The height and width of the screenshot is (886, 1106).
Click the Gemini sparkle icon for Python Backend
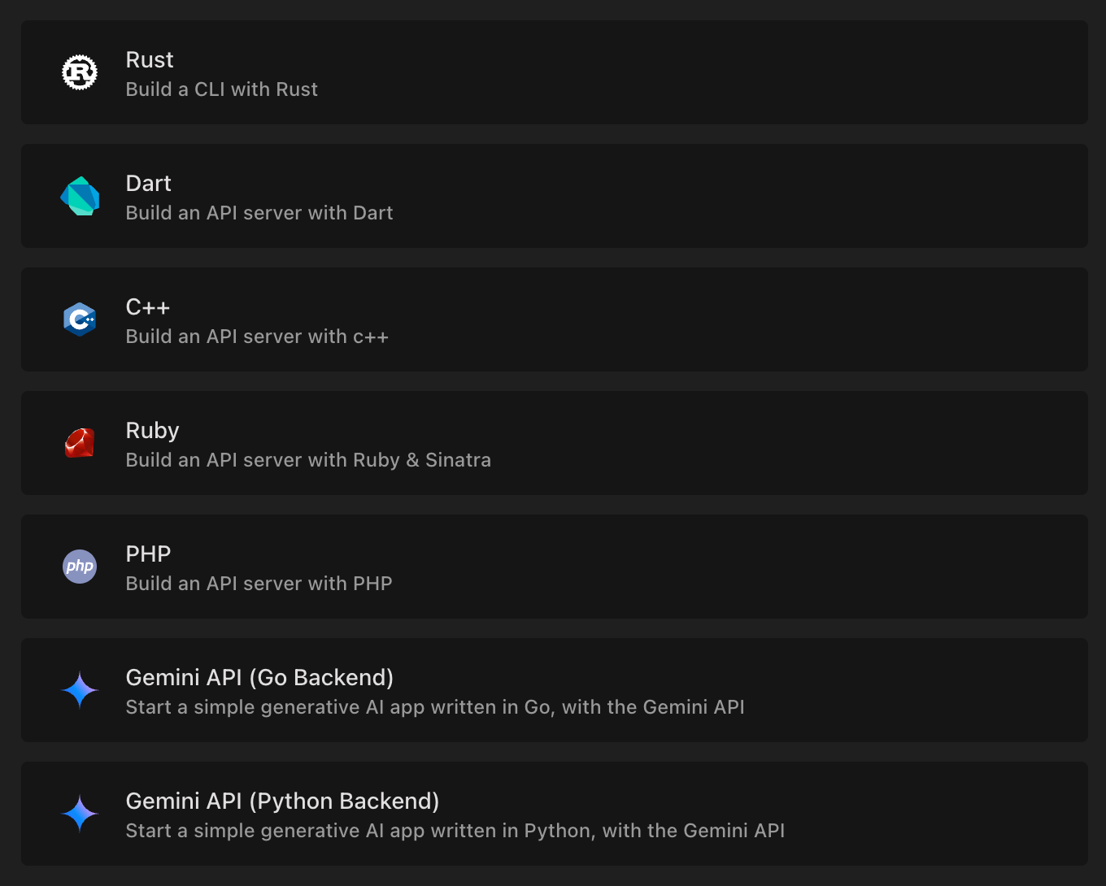click(x=80, y=814)
